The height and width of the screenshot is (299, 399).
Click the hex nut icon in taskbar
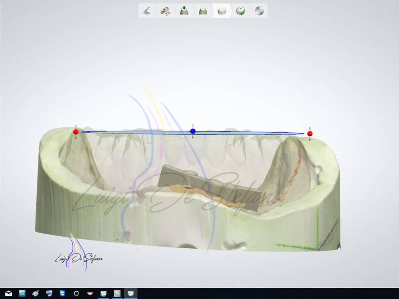click(x=76, y=293)
